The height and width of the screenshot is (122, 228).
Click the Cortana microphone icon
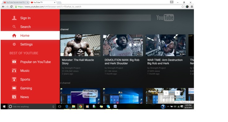coord(53,107)
